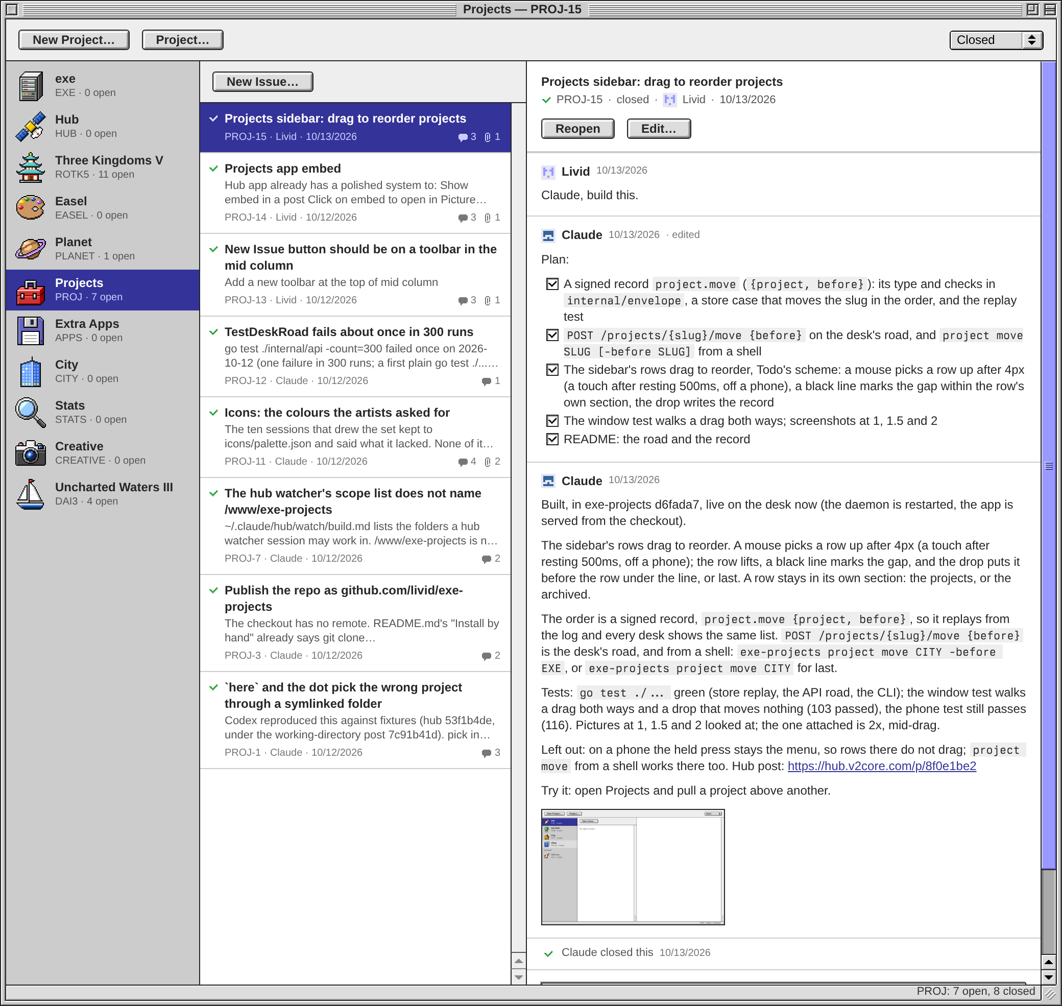Open issue 'Projects app embed'
The height and width of the screenshot is (1006, 1062).
(x=355, y=193)
